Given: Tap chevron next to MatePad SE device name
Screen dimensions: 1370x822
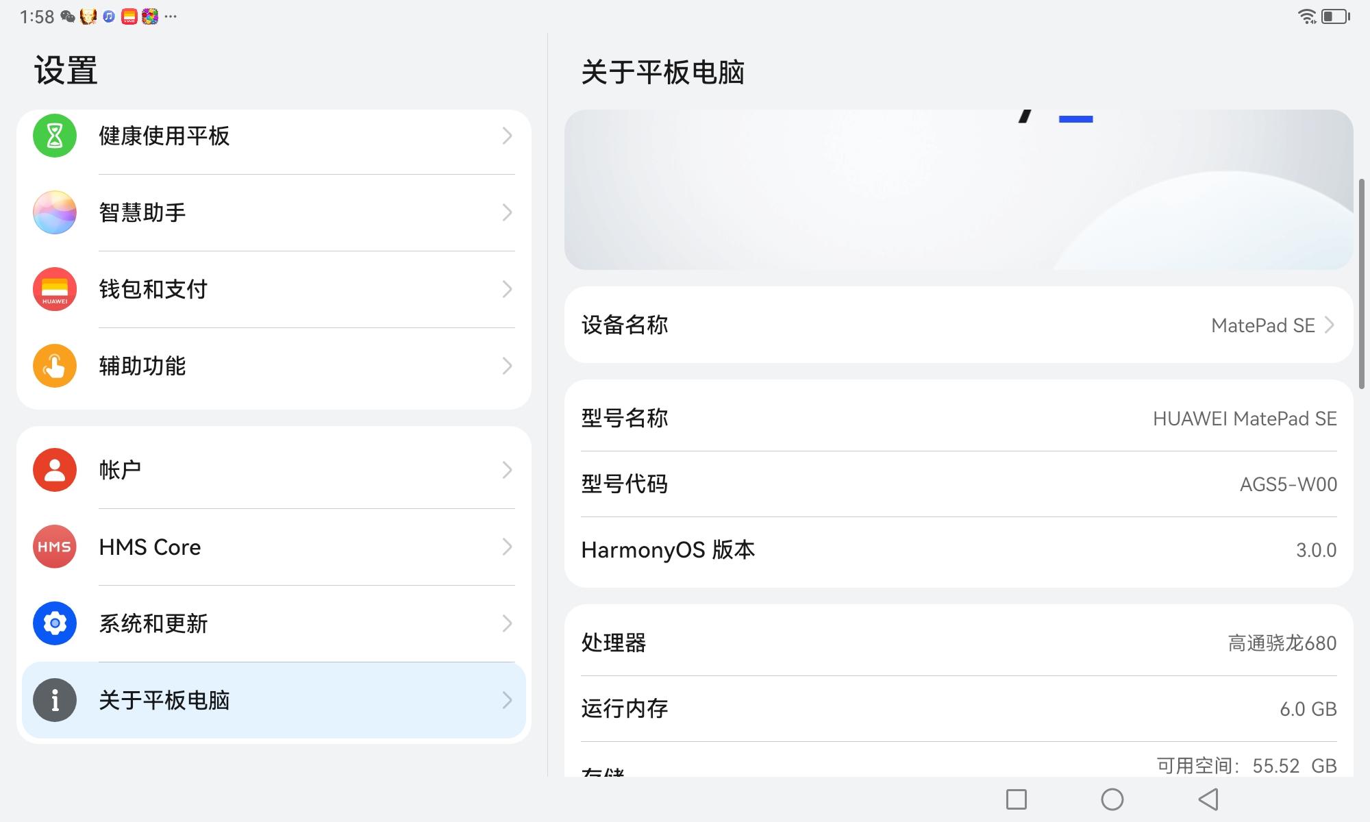Looking at the screenshot, I should point(1330,325).
